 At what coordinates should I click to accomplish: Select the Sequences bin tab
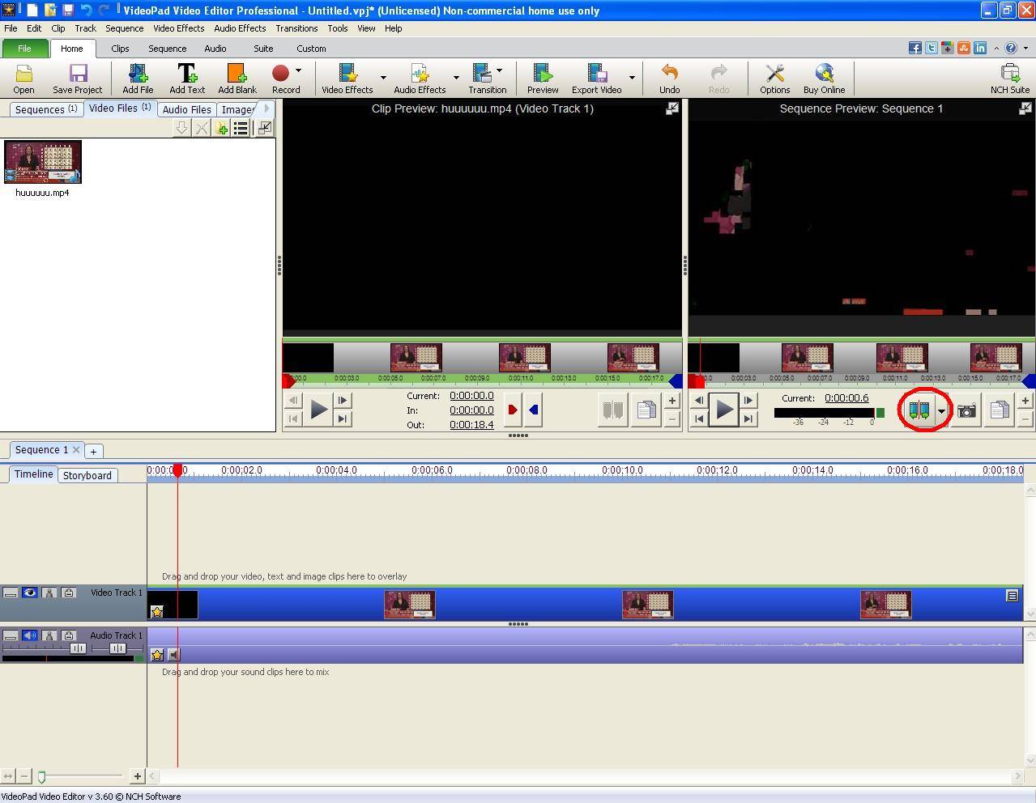pyautogui.click(x=46, y=109)
